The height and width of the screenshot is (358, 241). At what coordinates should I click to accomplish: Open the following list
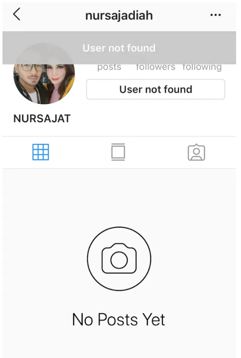tap(202, 67)
